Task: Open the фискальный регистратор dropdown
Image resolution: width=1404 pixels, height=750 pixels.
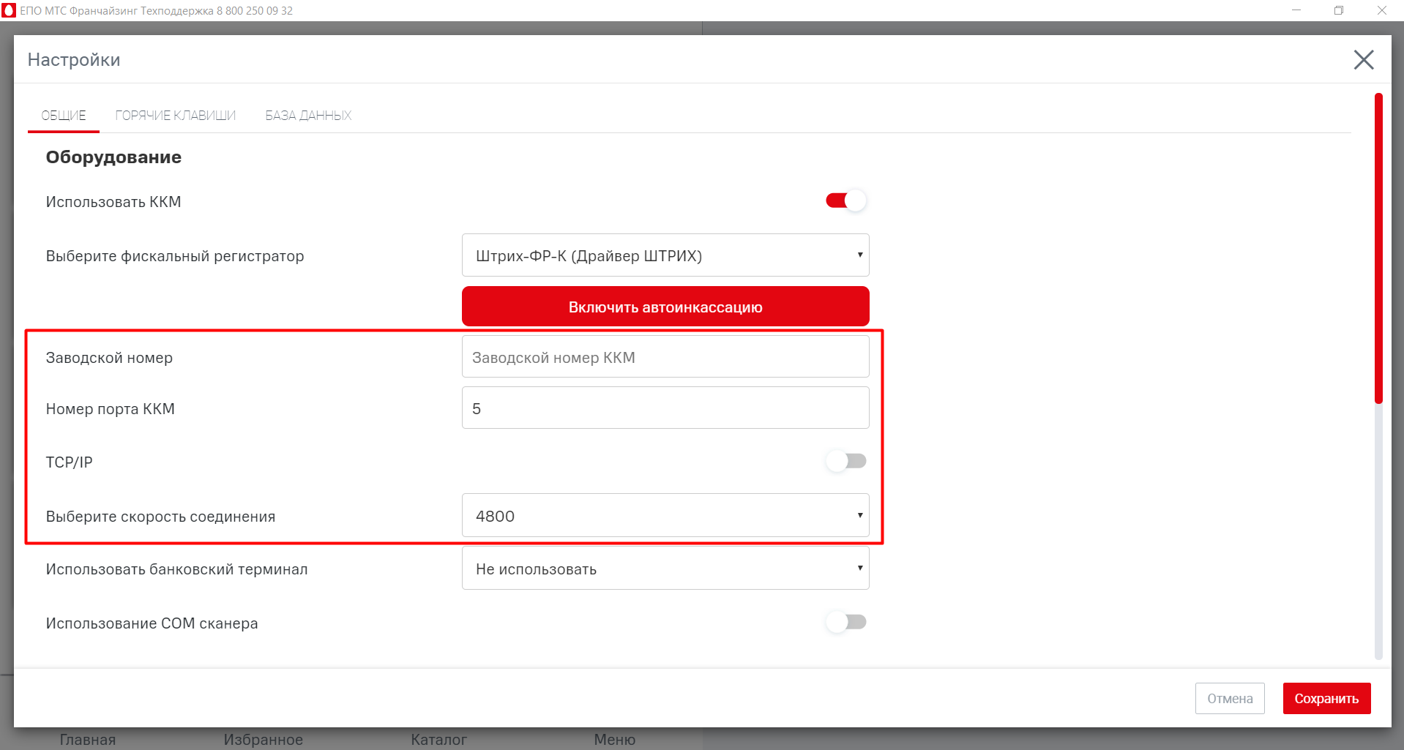Action: 665,255
